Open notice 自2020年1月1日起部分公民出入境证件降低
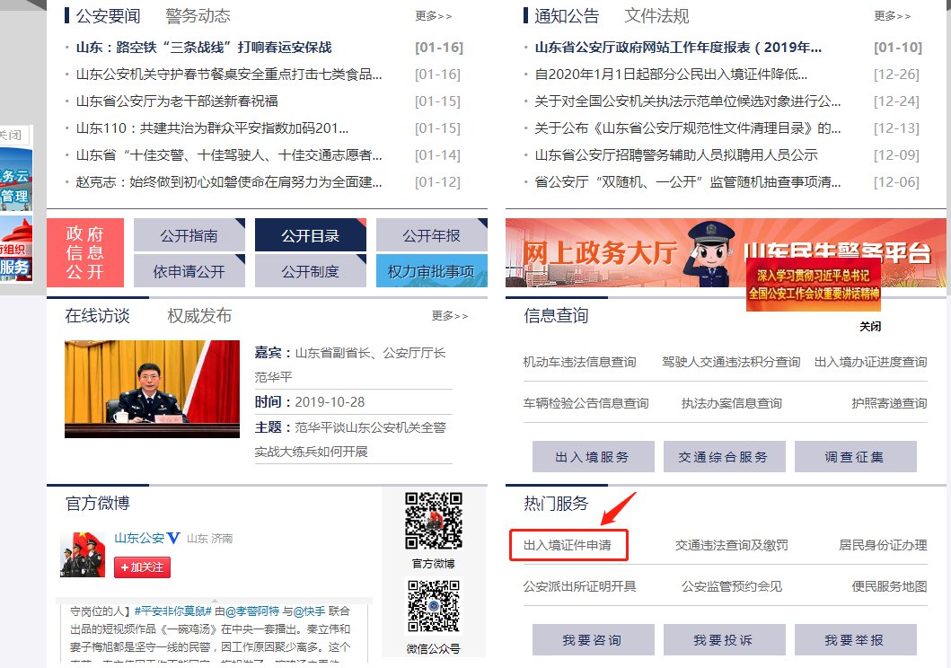The image size is (951, 668). coord(671,75)
